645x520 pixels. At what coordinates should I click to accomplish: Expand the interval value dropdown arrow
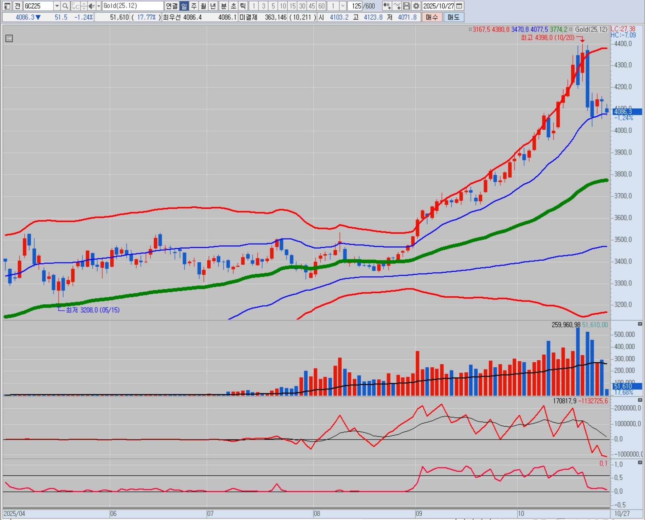point(343,6)
